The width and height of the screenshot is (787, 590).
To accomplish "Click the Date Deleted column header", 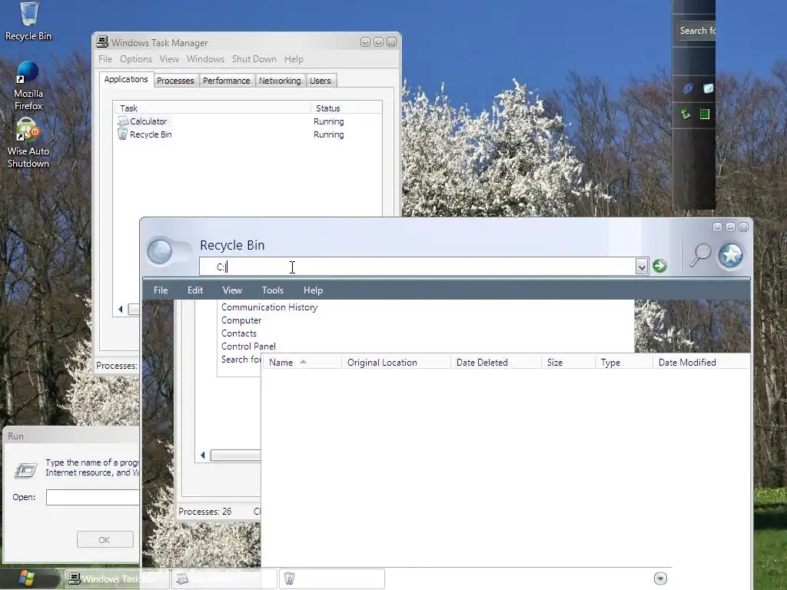I will pyautogui.click(x=496, y=363).
